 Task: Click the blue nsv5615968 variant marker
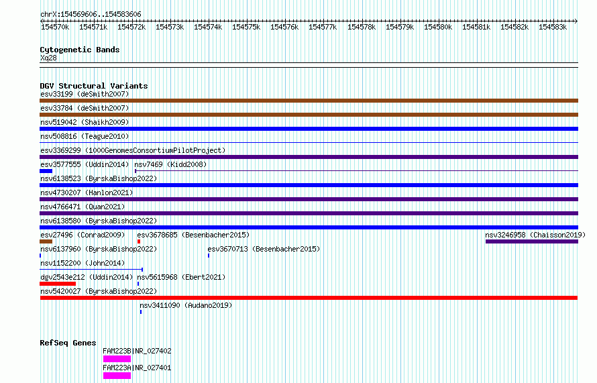click(138, 284)
